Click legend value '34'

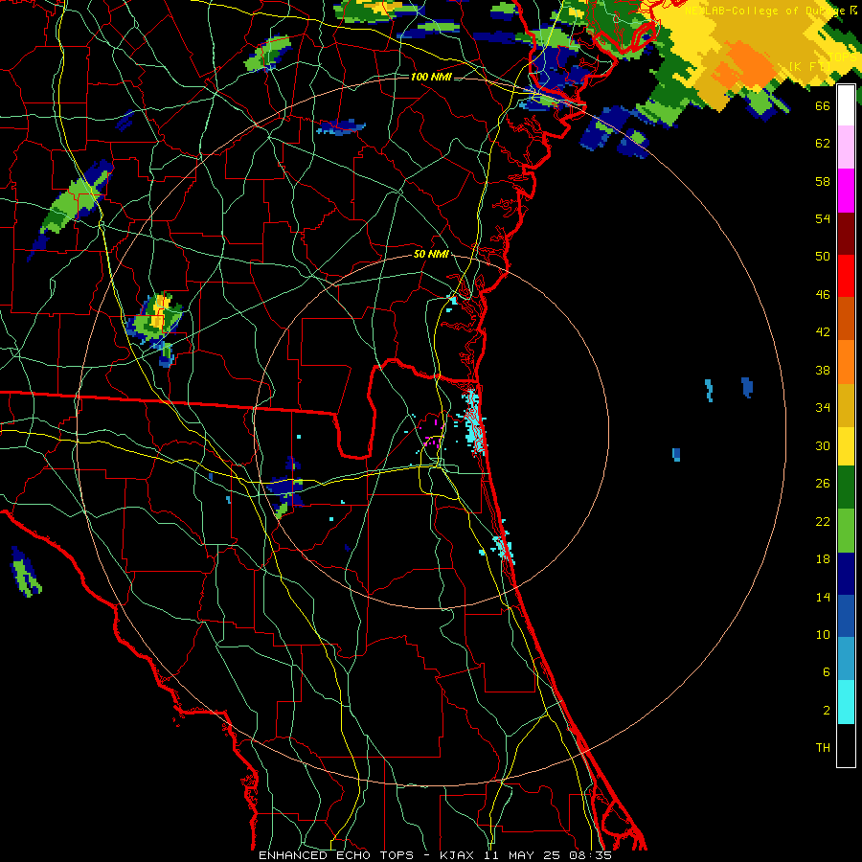tap(823, 407)
